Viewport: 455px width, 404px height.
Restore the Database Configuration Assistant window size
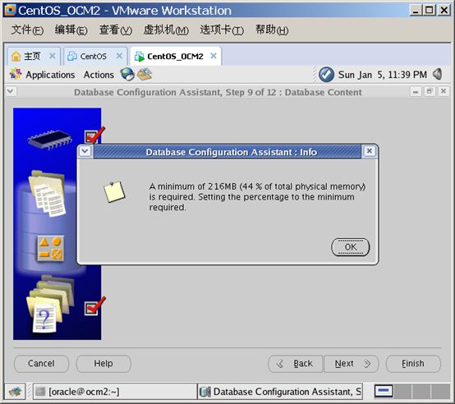(430, 92)
